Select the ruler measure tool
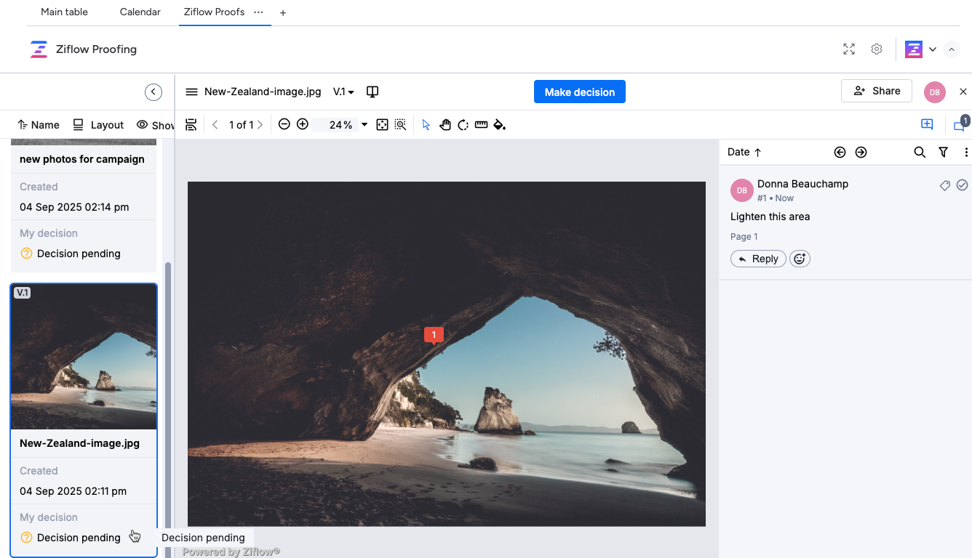This screenshot has width=972, height=558. [481, 125]
